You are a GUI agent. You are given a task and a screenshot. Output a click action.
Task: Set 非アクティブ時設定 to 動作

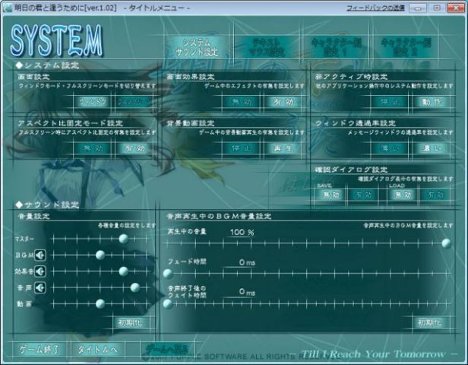[431, 101]
